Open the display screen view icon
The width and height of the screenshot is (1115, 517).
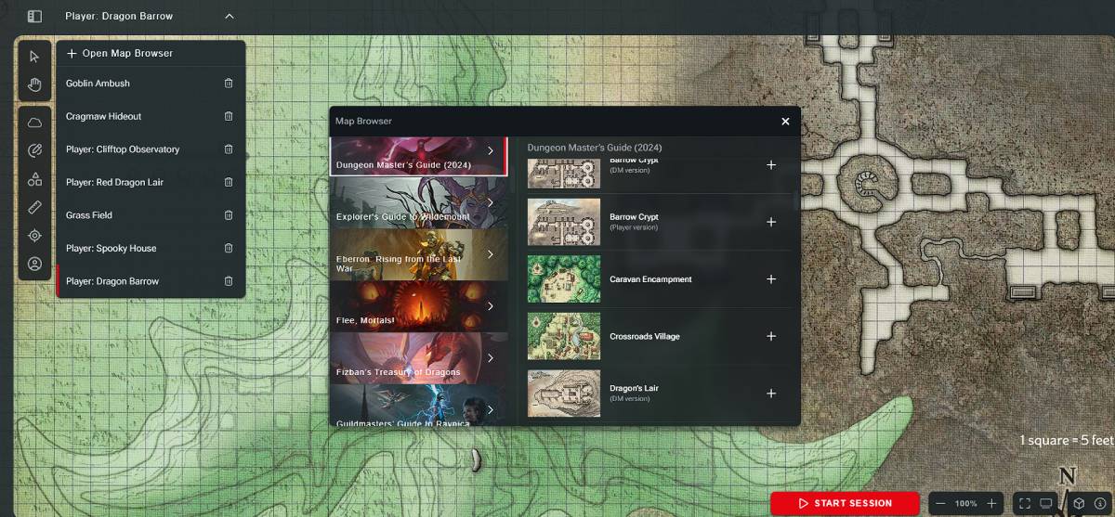pyautogui.click(x=1046, y=503)
